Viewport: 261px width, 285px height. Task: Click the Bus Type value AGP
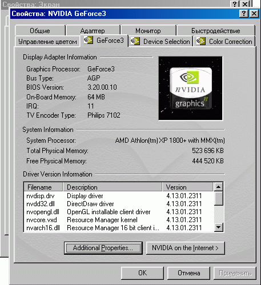(94, 78)
